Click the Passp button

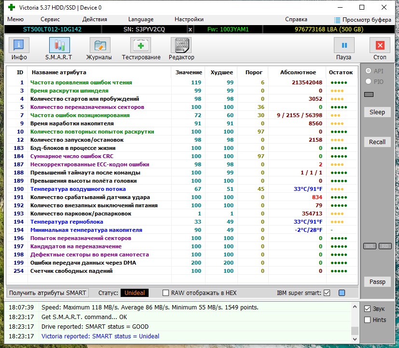377,281
